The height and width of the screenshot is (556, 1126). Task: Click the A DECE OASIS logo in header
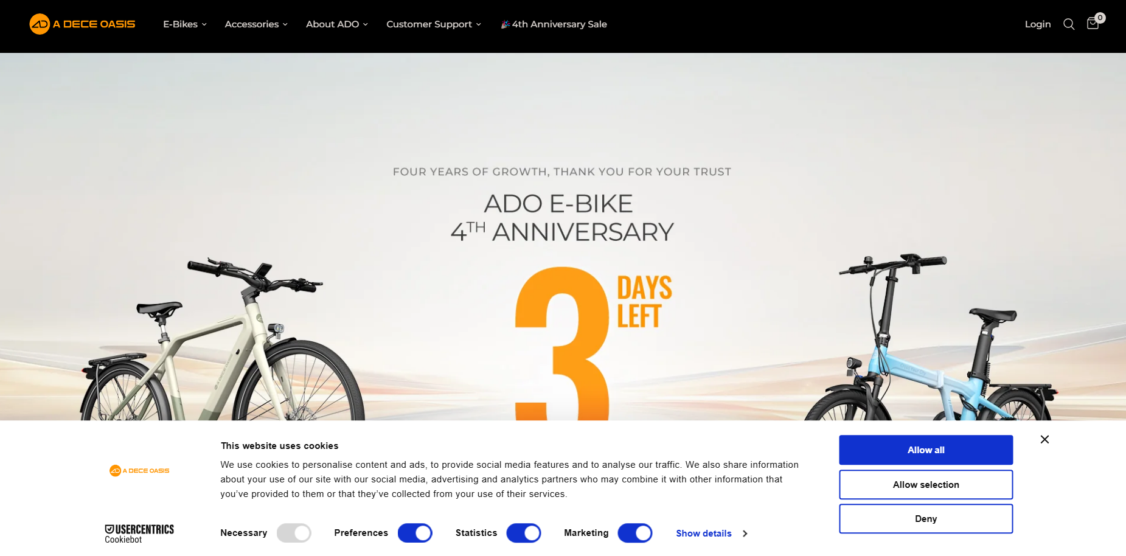(x=82, y=24)
